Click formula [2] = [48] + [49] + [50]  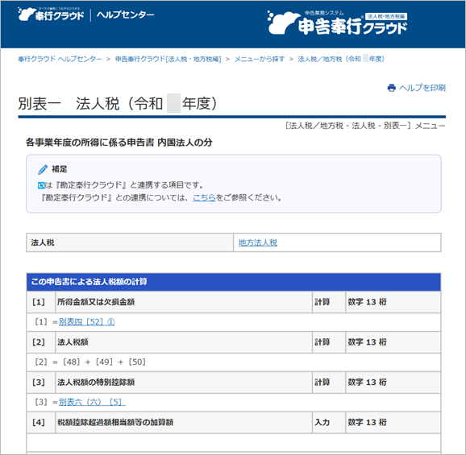90,362
